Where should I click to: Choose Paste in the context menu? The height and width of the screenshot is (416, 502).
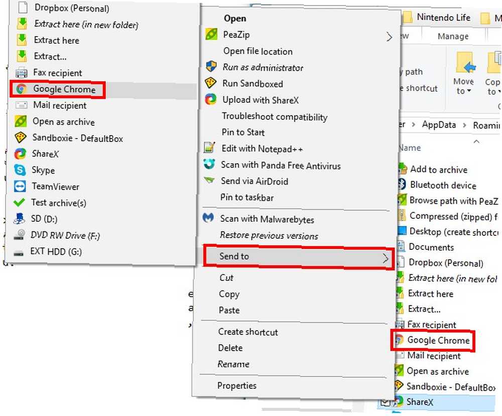click(x=229, y=310)
